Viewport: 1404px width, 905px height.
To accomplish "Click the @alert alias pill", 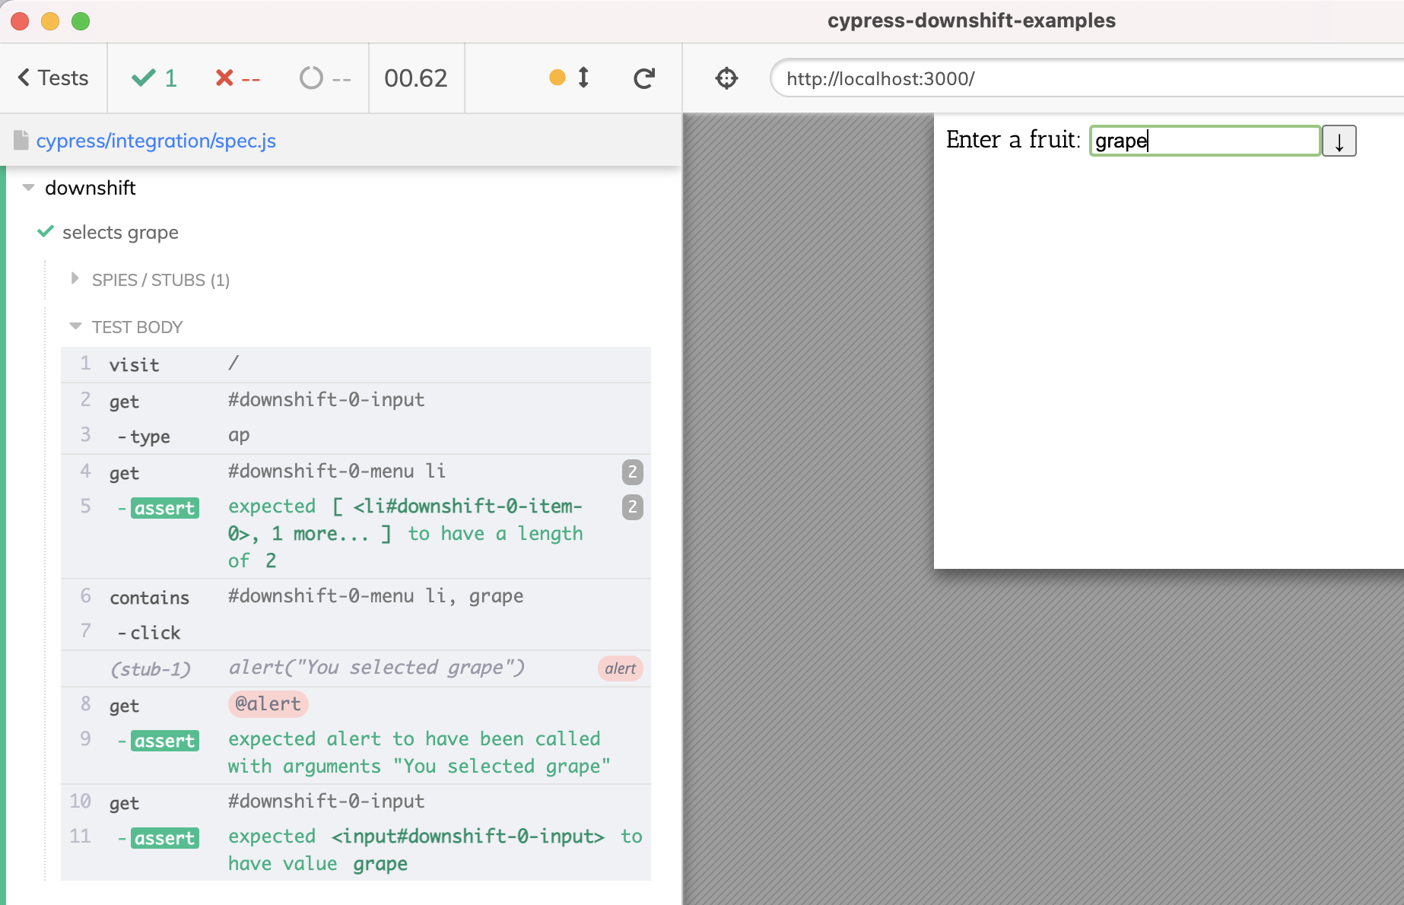I will coord(268,704).
